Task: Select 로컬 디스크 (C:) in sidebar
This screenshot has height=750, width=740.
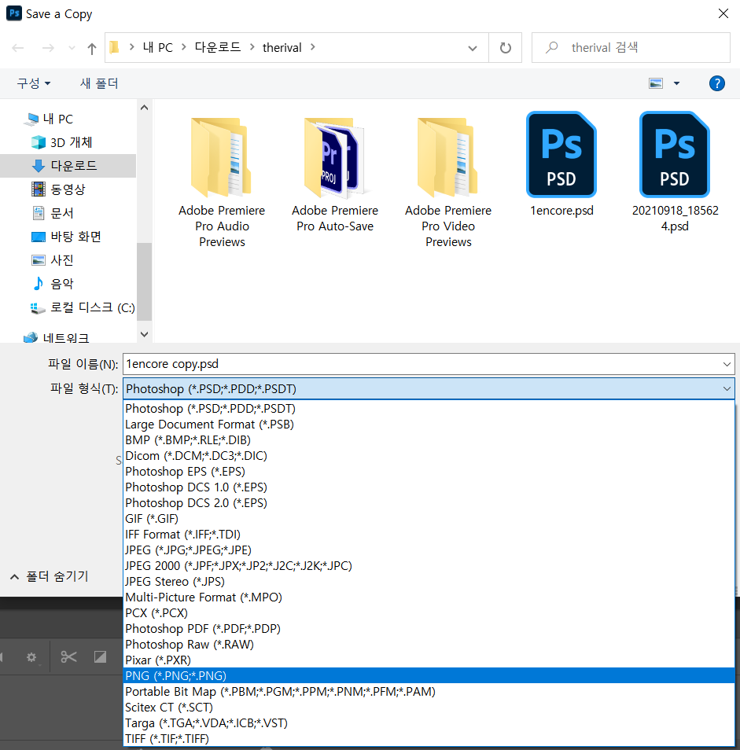Action: [x=83, y=307]
